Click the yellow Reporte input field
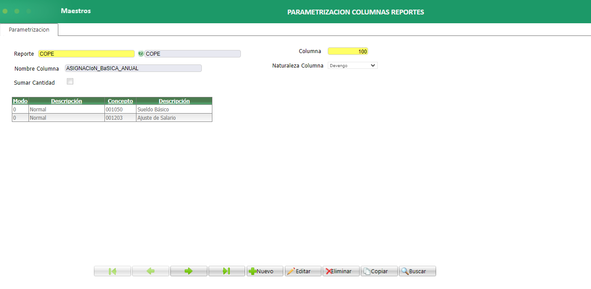Image resolution: width=591 pixels, height=289 pixels. (86, 54)
